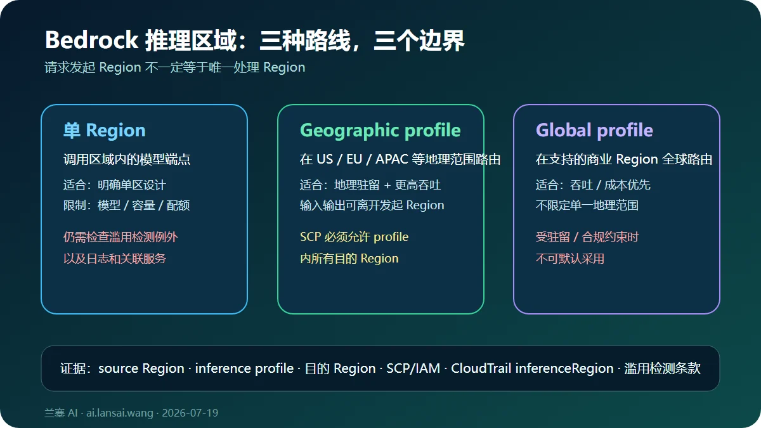Screen dimensions: 761x428
Task: Click the text '不可默认采用'
Action: (569, 259)
